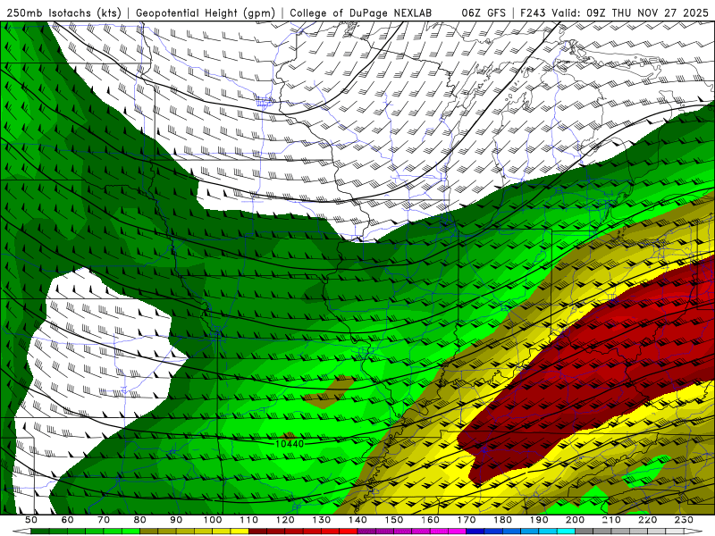Click the 190 value on the color scale
This screenshot has height=536, width=715.
pyautogui.click(x=539, y=520)
